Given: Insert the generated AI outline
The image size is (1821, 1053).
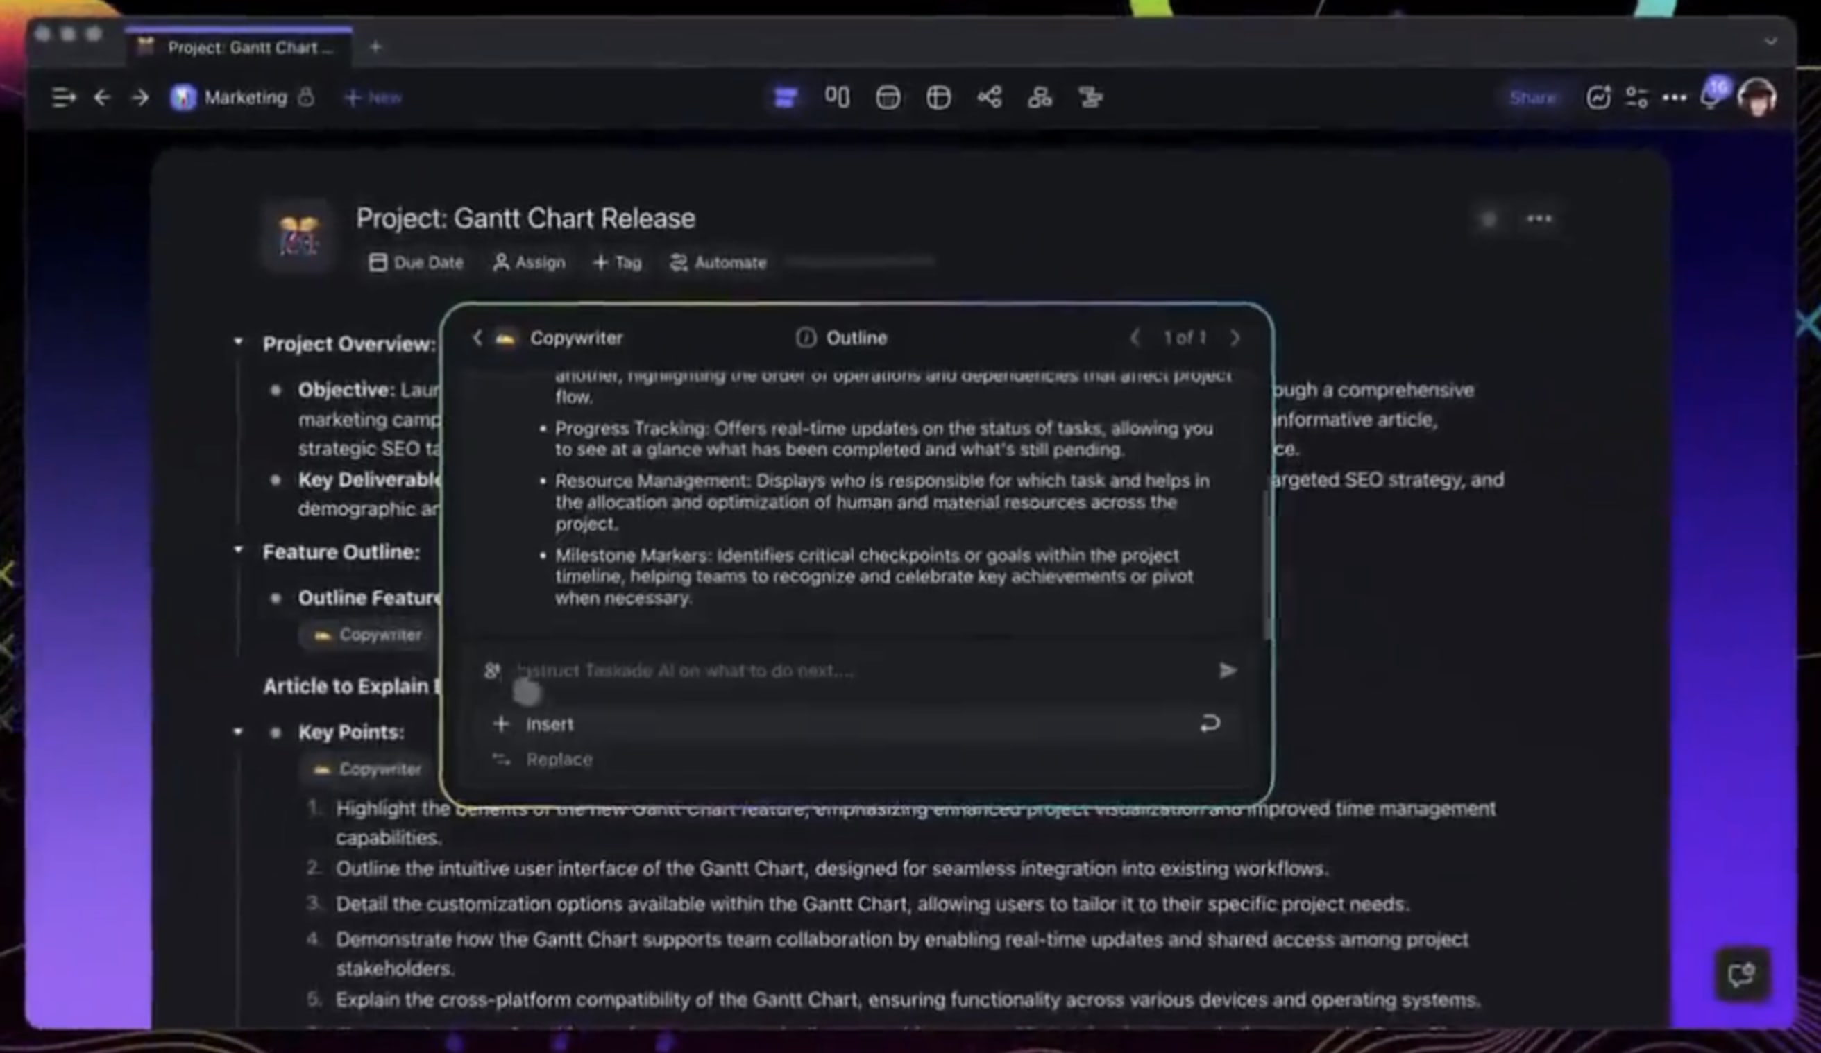Looking at the screenshot, I should [x=549, y=724].
